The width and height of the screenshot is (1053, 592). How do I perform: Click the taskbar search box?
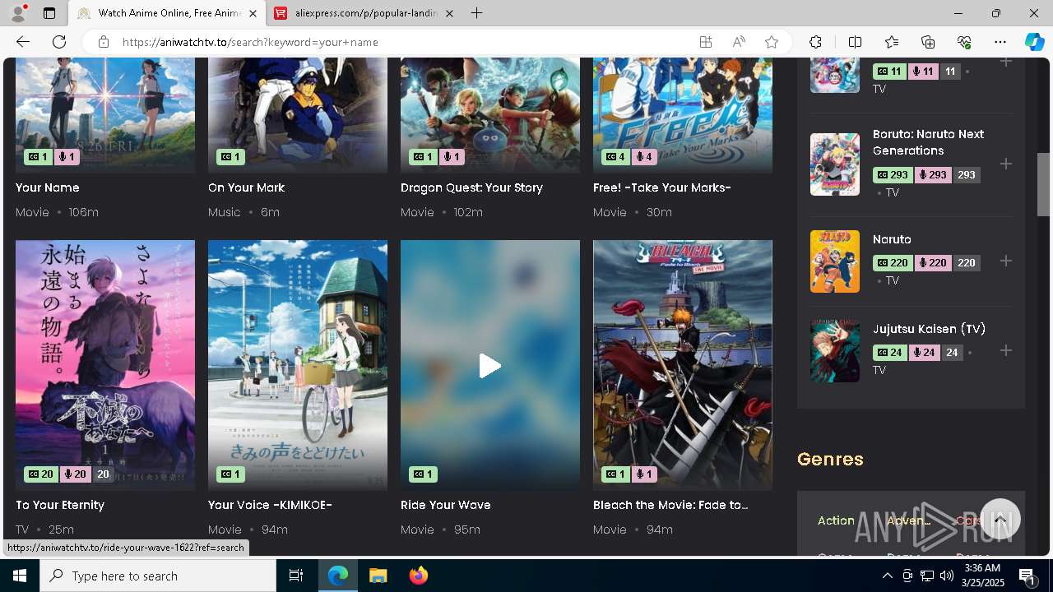tap(158, 576)
